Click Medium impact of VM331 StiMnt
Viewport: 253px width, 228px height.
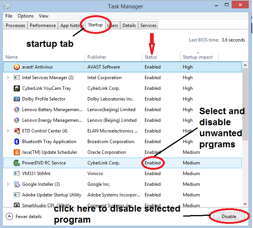(x=191, y=174)
